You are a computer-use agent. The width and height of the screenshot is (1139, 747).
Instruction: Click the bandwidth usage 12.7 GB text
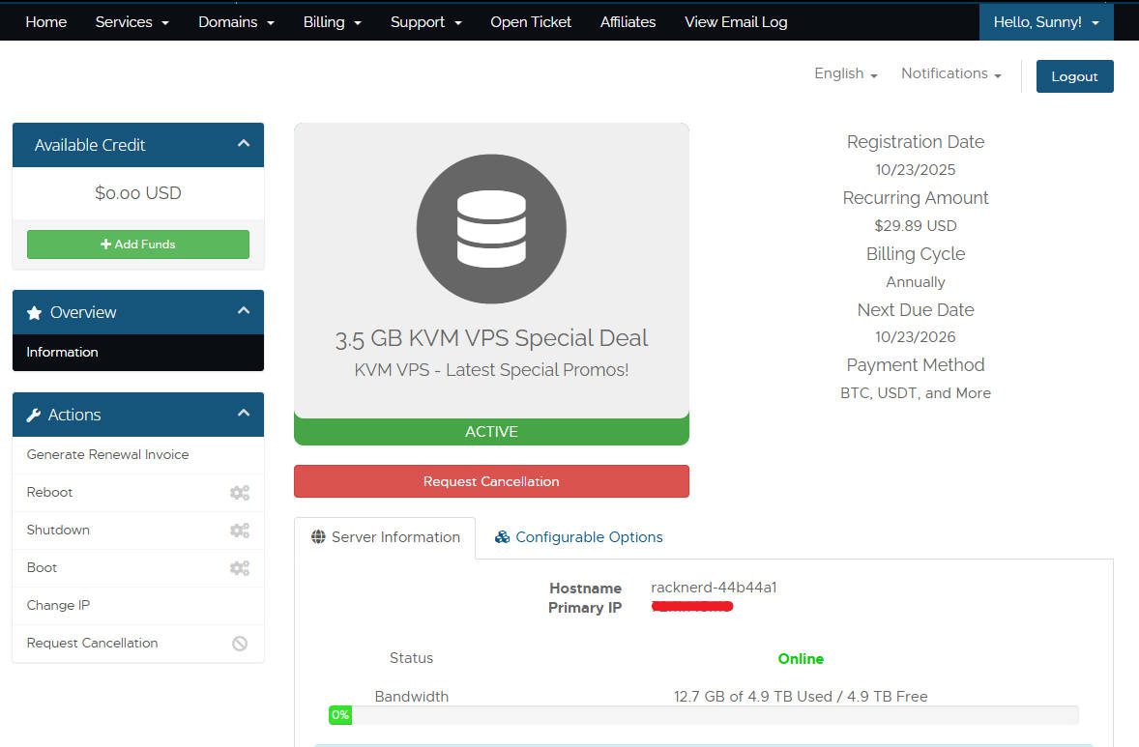click(801, 696)
